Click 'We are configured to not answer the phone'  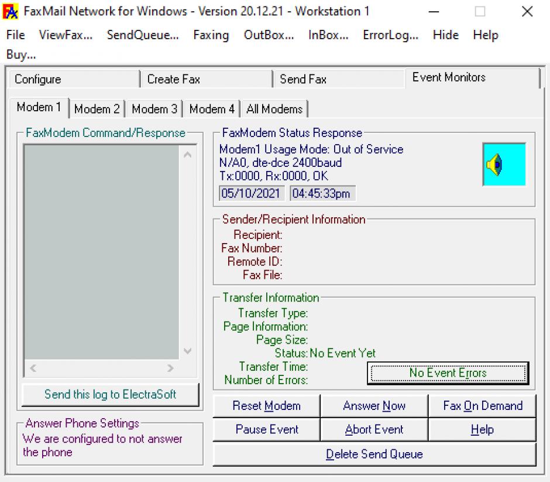click(102, 445)
